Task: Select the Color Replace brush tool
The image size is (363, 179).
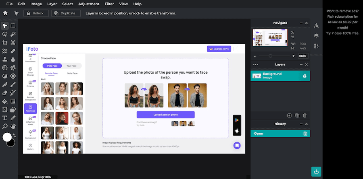Action: pyautogui.click(x=13, y=93)
